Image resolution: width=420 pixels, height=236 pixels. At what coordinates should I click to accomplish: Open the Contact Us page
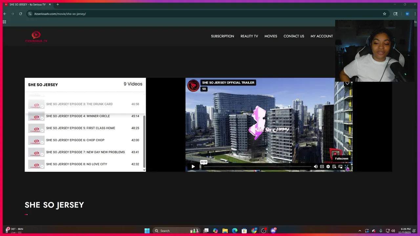tap(294, 36)
